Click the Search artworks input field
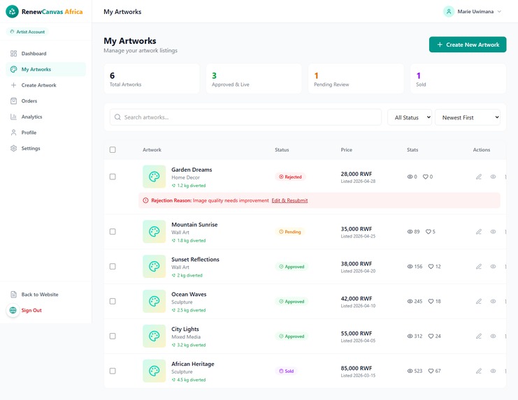 coord(245,117)
